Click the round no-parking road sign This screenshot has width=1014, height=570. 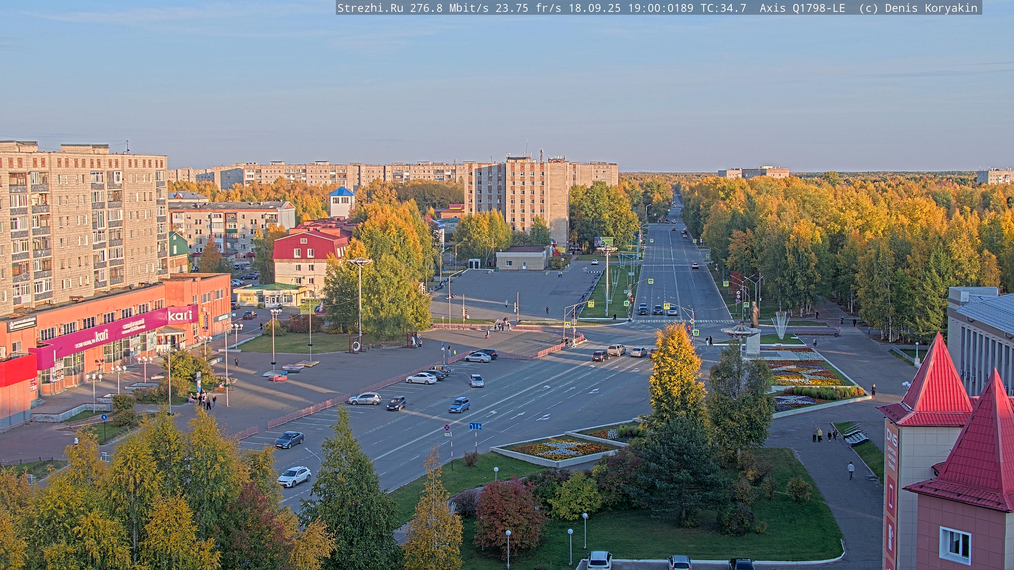click(447, 427)
